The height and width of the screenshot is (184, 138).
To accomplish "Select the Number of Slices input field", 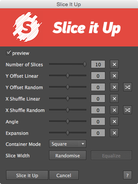I will (x=98, y=64).
